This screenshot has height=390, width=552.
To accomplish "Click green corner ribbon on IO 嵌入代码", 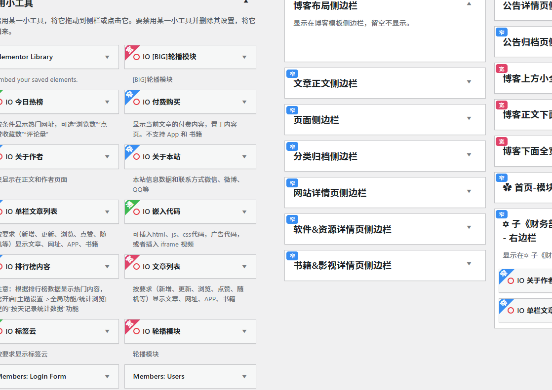I will (129, 204).
